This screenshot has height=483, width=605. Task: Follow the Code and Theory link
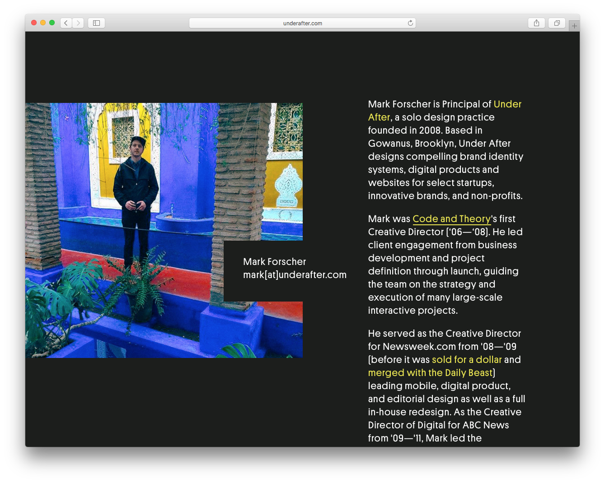point(451,219)
